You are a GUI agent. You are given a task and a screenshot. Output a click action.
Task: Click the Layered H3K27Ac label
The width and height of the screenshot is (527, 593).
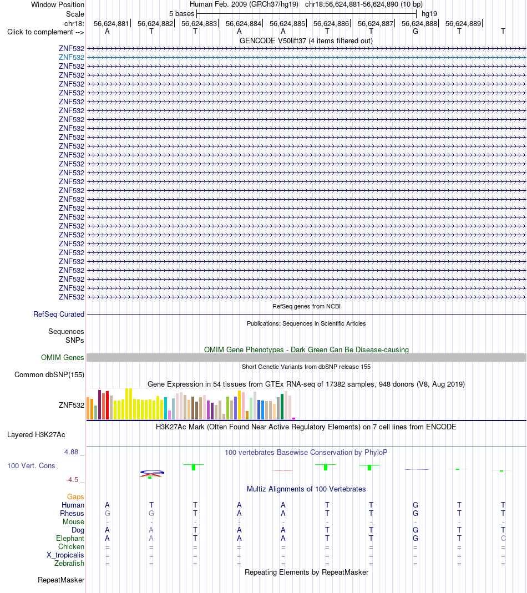(x=36, y=434)
